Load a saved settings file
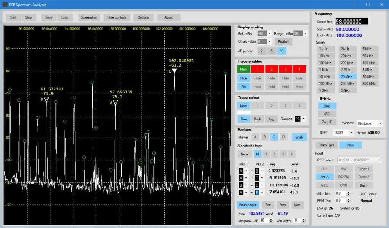This screenshot has height=228, width=389. click(65, 17)
